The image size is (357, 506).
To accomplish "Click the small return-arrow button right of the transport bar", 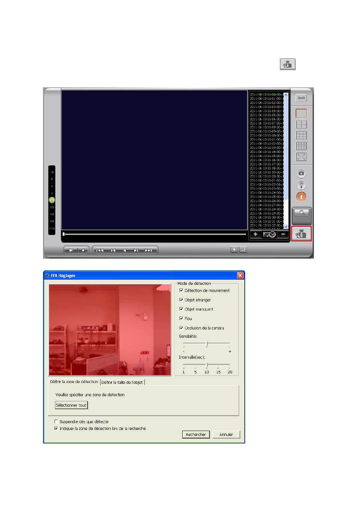I will click(243, 249).
